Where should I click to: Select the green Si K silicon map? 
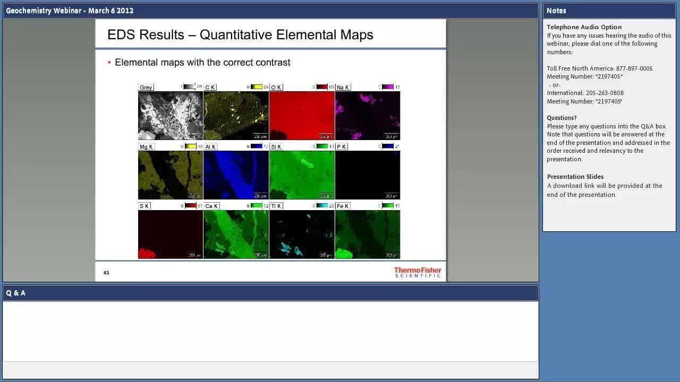tap(302, 175)
